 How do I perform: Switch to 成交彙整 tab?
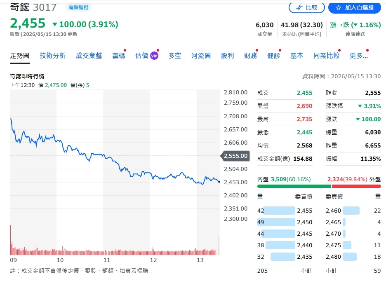(x=89, y=56)
